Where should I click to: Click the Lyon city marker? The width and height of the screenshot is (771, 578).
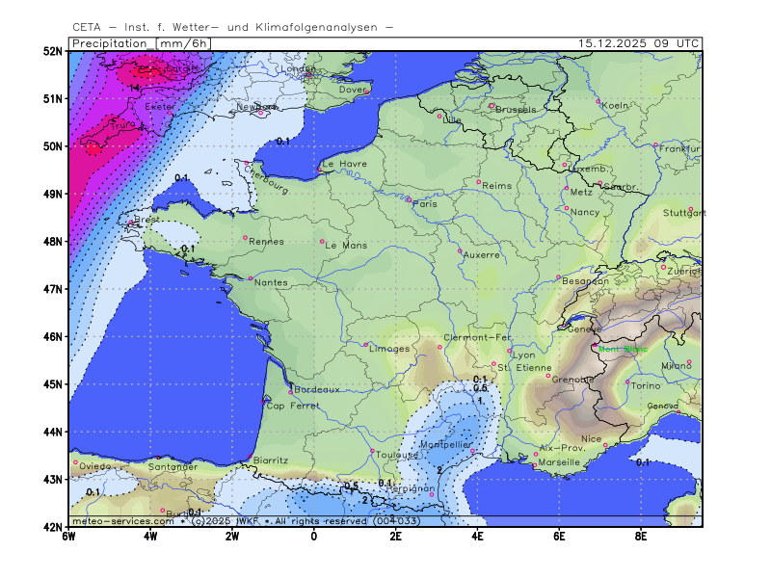pos(510,351)
